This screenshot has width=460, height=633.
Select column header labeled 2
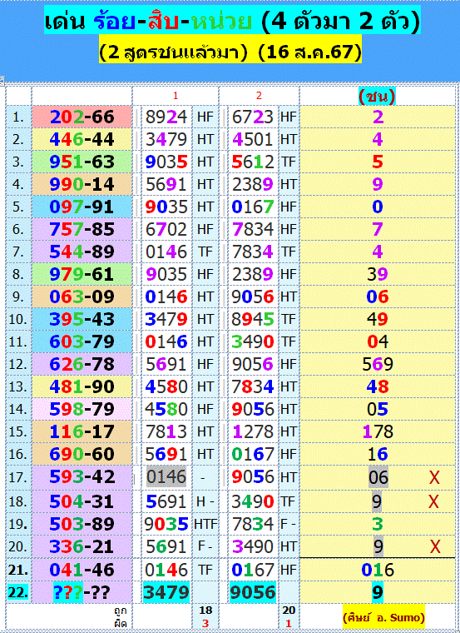click(x=259, y=96)
